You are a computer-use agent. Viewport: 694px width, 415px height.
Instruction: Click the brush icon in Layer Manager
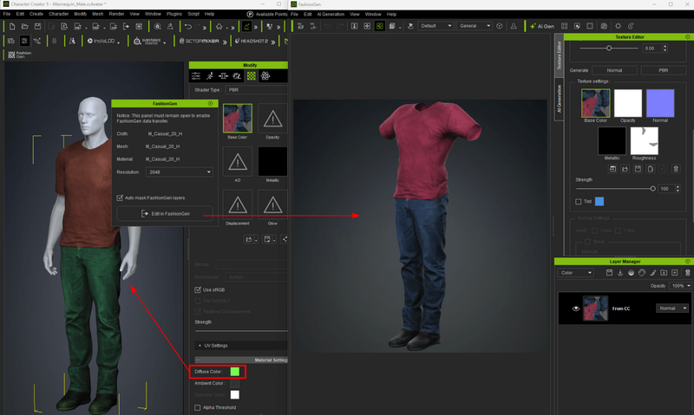(x=653, y=273)
